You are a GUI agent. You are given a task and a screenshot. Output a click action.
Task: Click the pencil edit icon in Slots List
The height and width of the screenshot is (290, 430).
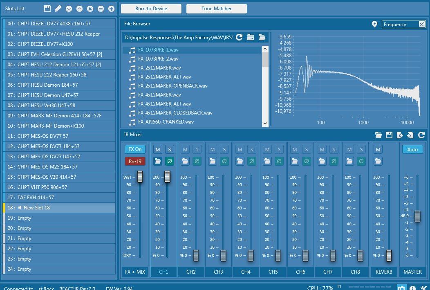58,9
